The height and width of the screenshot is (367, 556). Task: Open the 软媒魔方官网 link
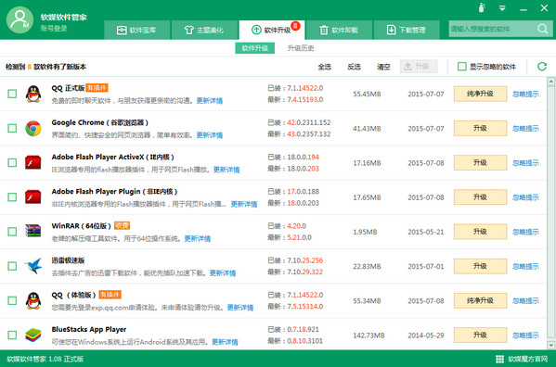[x=527, y=359]
